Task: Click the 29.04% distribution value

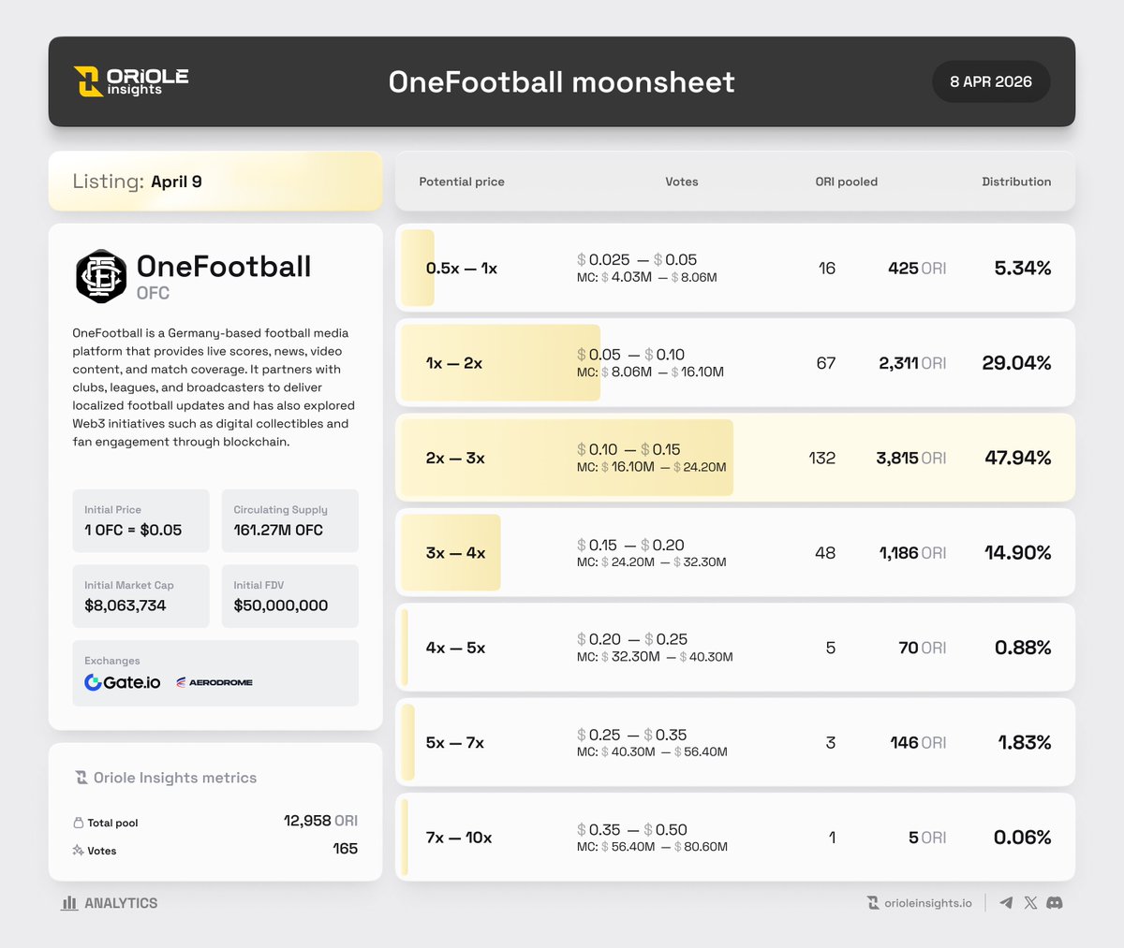Action: pyautogui.click(x=1016, y=363)
